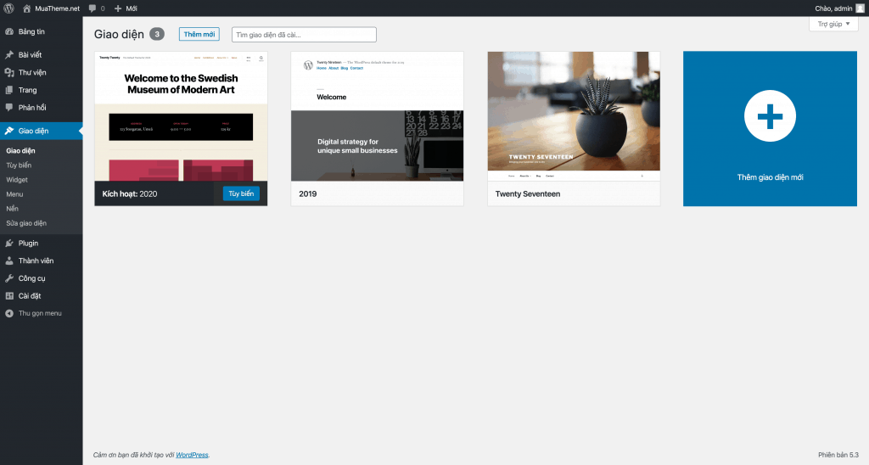Open the Bảng tin menu

click(x=41, y=31)
